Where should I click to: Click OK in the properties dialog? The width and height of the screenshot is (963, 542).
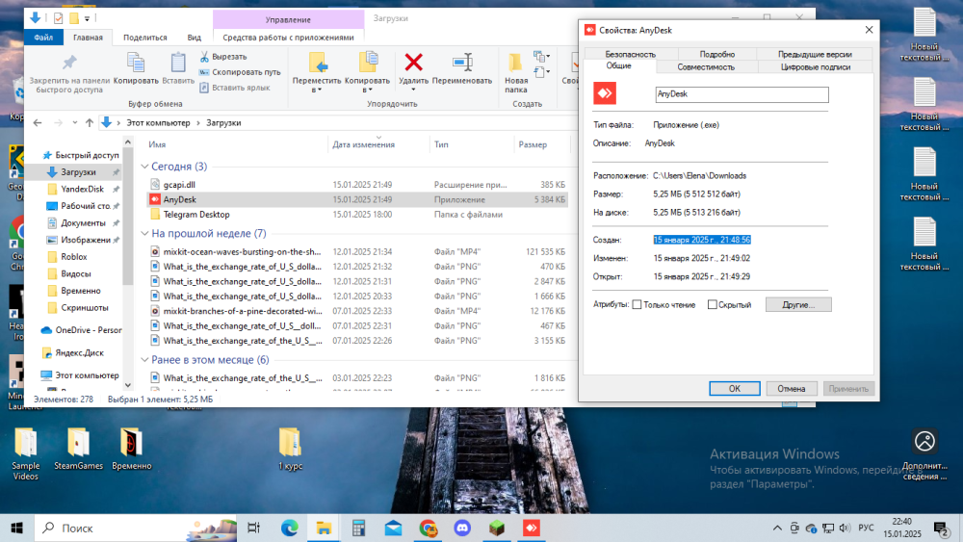[x=735, y=389]
